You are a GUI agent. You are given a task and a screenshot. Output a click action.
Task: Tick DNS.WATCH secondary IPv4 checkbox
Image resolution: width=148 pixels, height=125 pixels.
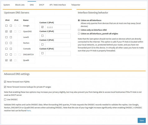[11, 54]
